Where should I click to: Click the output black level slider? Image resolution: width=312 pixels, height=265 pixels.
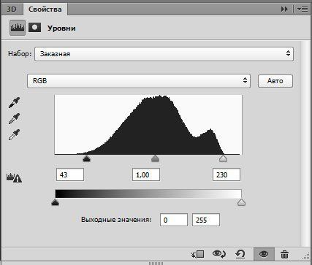point(56,202)
